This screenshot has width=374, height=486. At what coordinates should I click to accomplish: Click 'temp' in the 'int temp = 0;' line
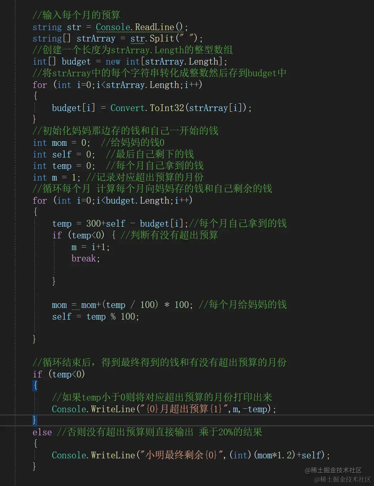[62, 166]
